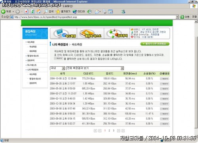Open the Media globe button

tap(79, 11)
